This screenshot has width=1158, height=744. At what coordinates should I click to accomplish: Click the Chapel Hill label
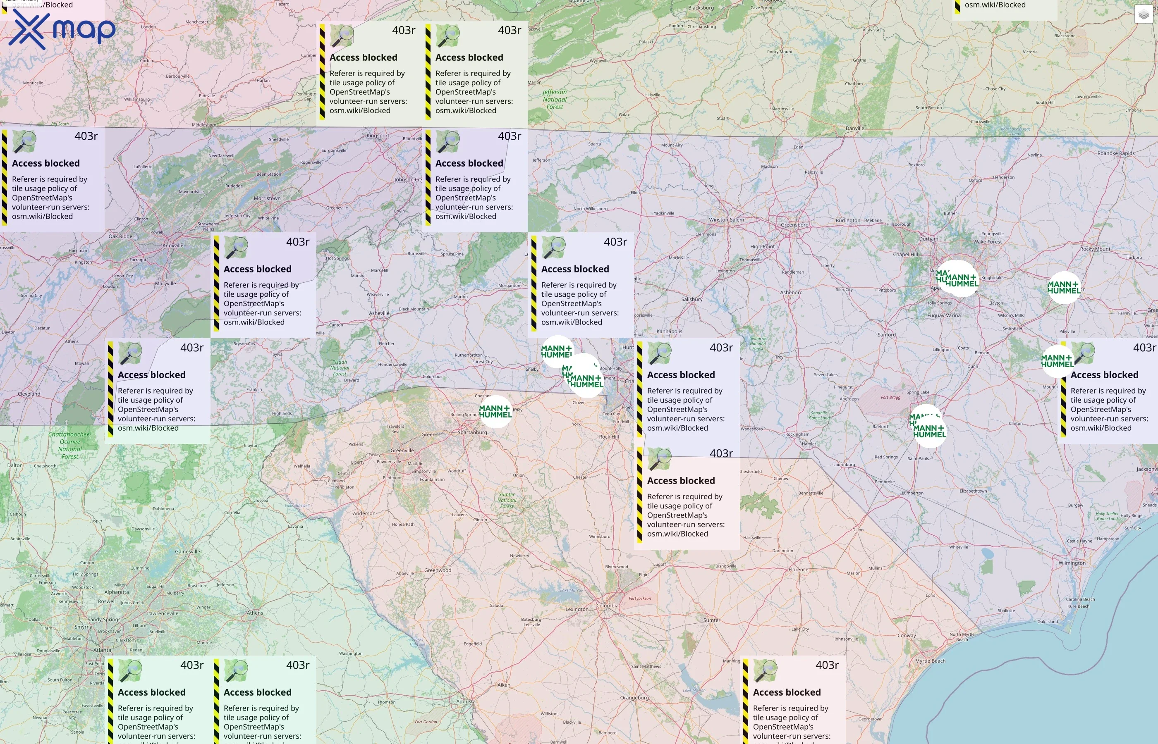[906, 255]
